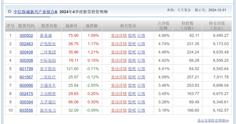The width and height of the screenshot is (236, 124).
Task: Open stock code 300408 link
Action: [26, 52]
